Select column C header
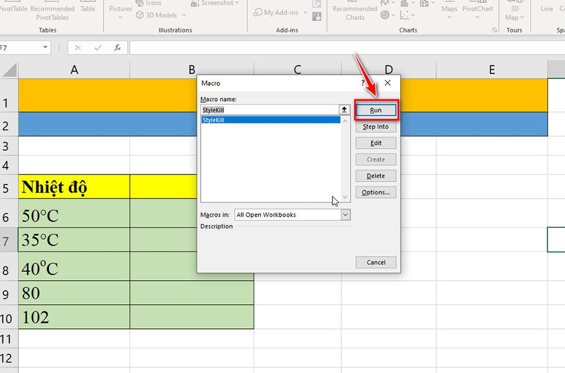565x373 pixels. coord(297,69)
